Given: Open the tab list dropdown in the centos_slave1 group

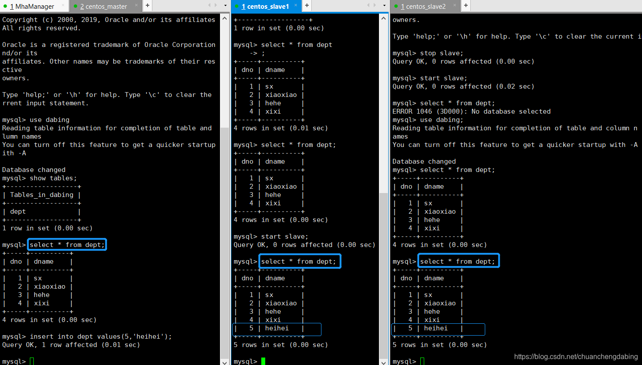Looking at the screenshot, I should 384,6.
